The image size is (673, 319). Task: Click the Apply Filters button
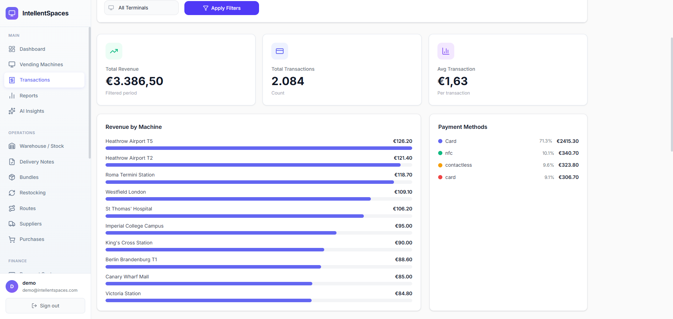222,8
